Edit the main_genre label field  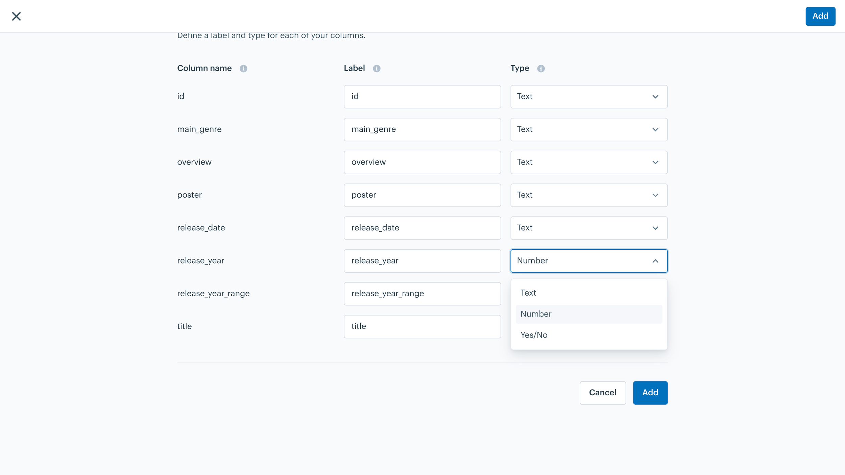pos(422,129)
